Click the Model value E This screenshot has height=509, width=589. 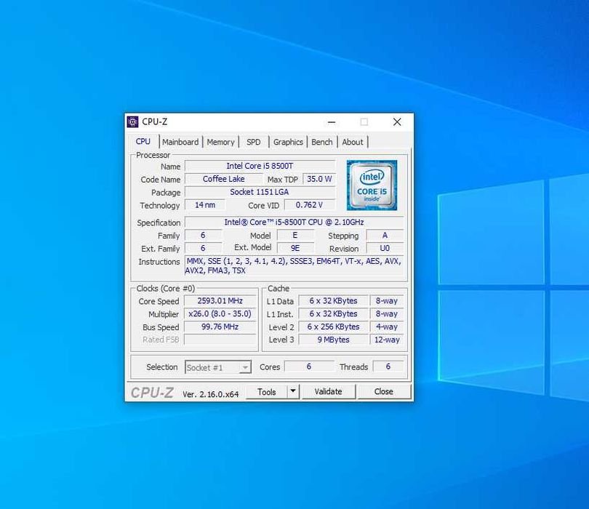click(295, 235)
